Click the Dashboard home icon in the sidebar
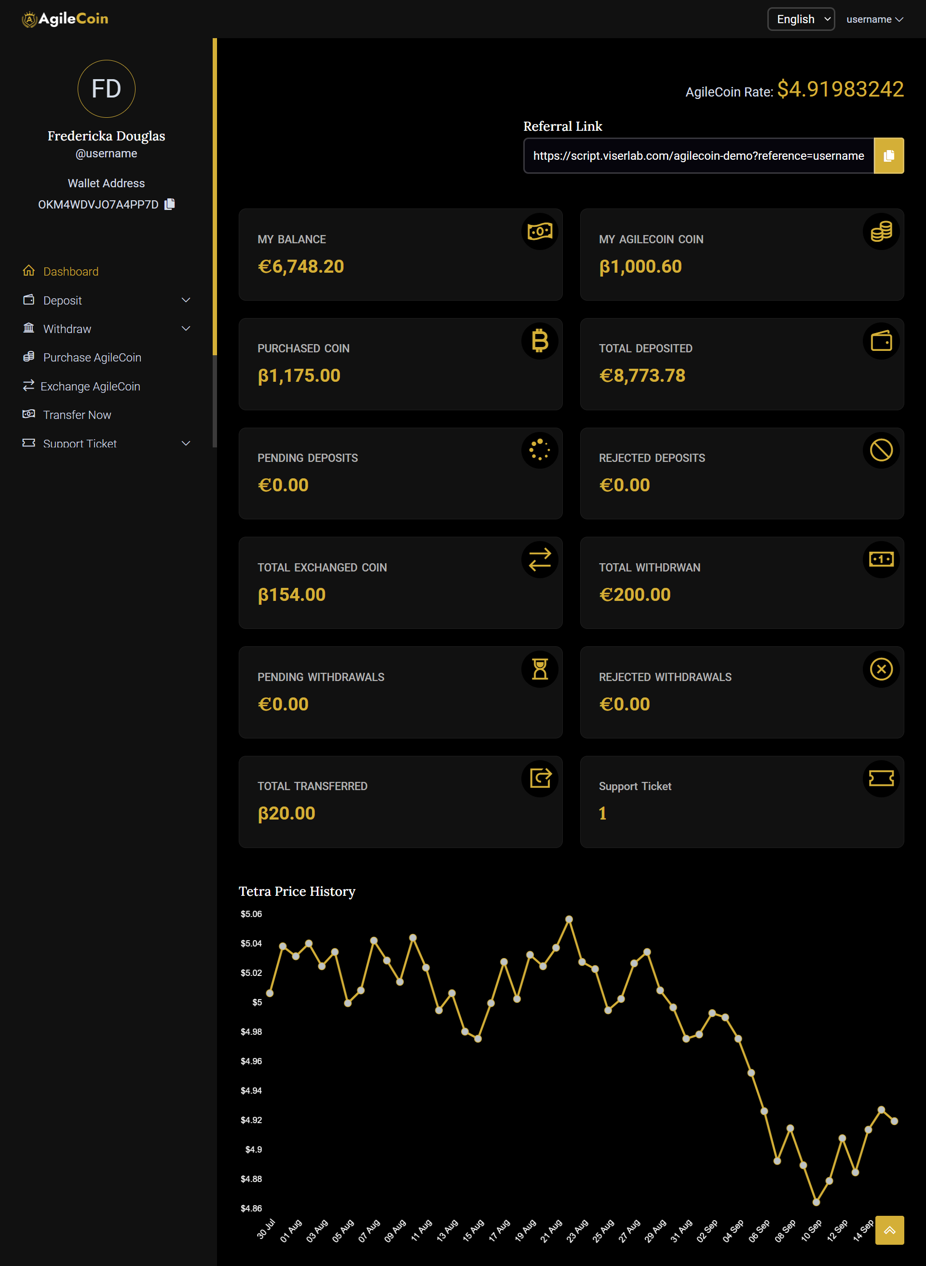This screenshot has width=926, height=1266. (28, 271)
